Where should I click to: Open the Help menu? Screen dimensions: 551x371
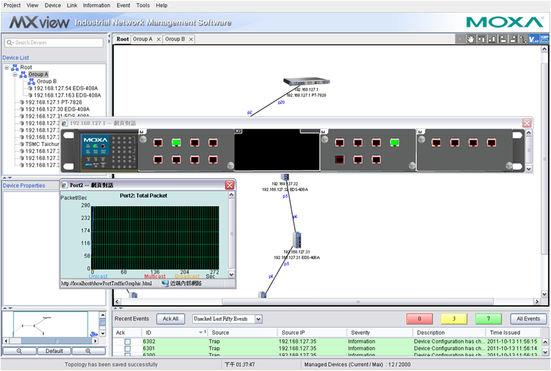coord(161,6)
